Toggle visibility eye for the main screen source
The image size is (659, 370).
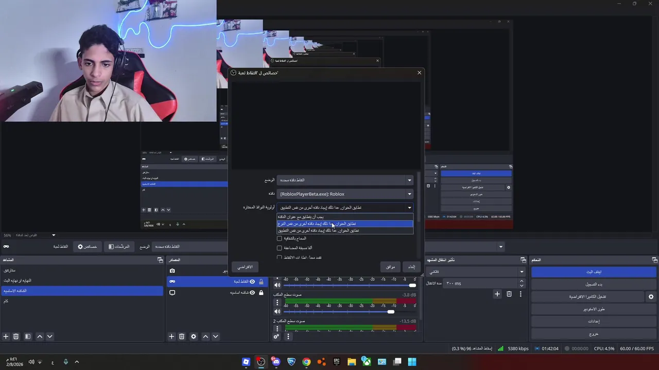pos(252,292)
